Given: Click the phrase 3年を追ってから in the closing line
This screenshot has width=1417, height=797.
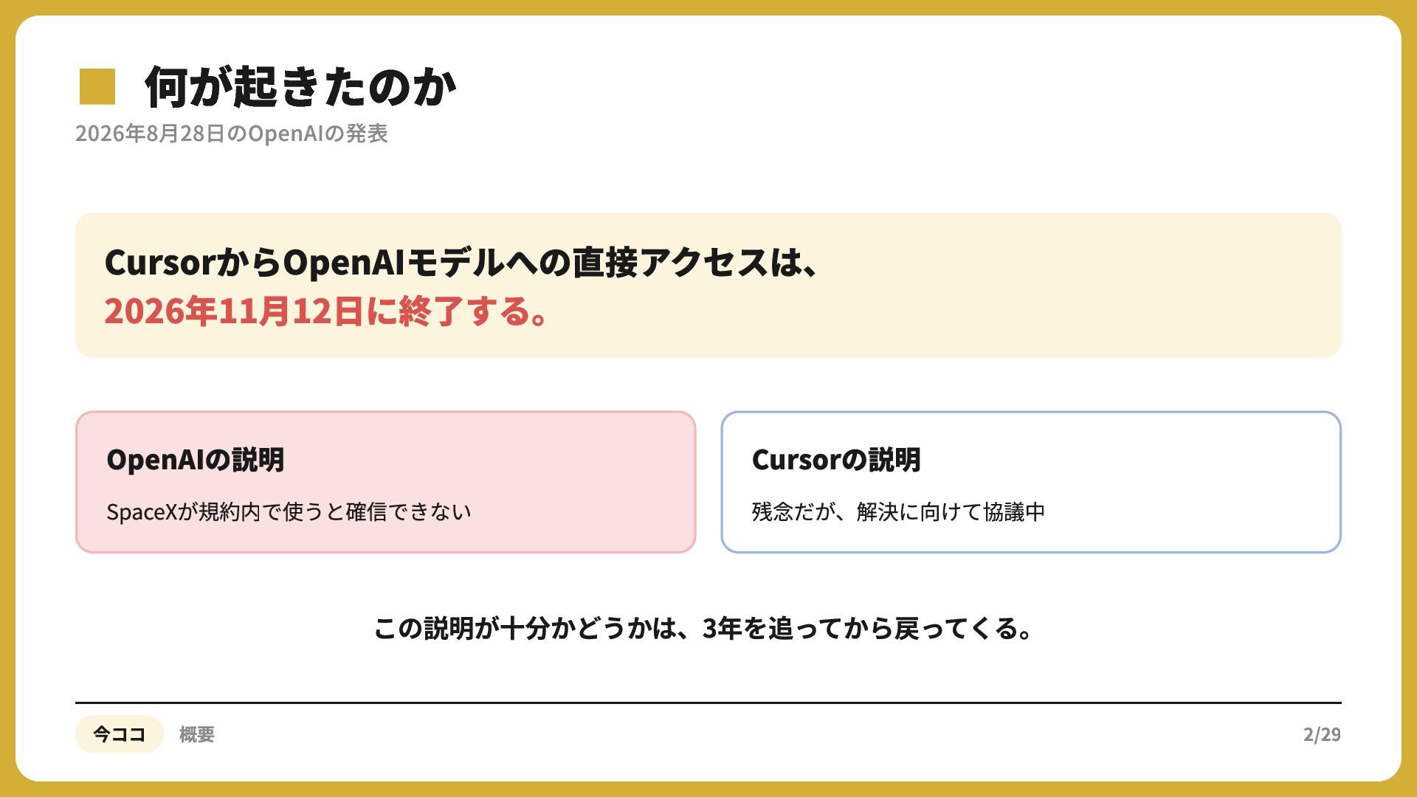Looking at the screenshot, I should click(798, 629).
